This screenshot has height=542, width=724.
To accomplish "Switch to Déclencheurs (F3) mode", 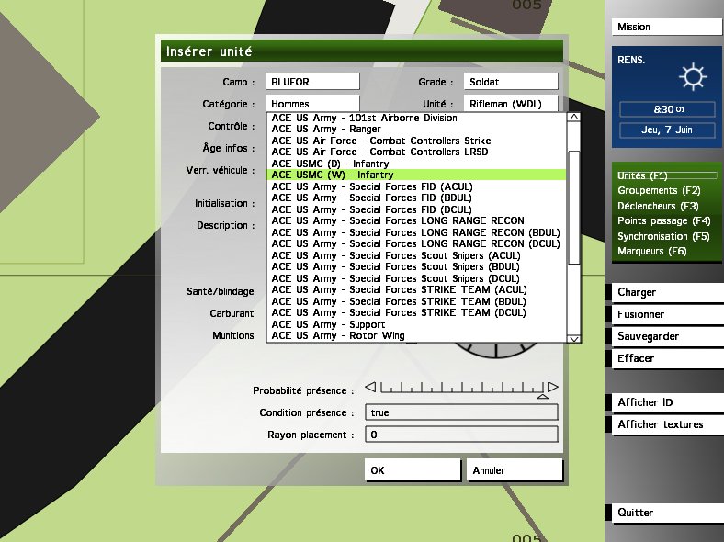I will [x=658, y=206].
